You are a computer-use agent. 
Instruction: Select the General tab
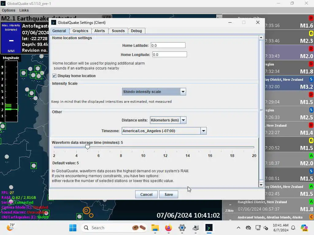click(x=59, y=31)
